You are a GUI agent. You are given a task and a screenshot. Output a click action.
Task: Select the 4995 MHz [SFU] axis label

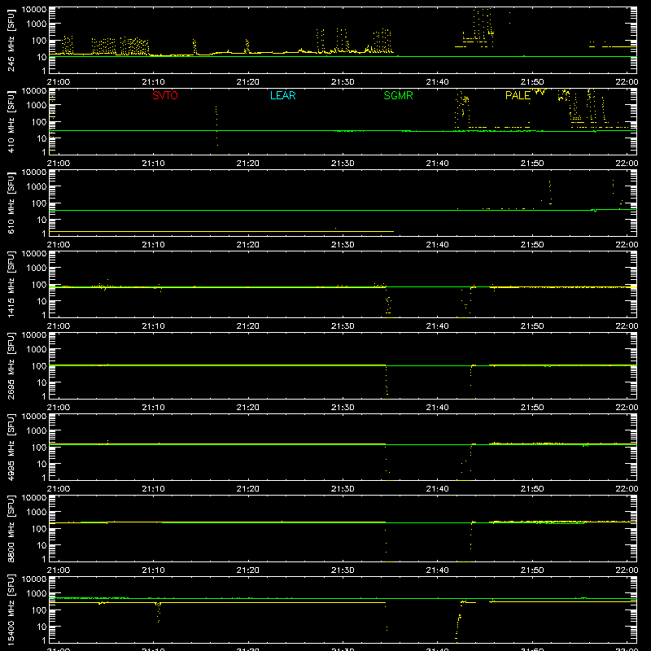[x=11, y=447]
